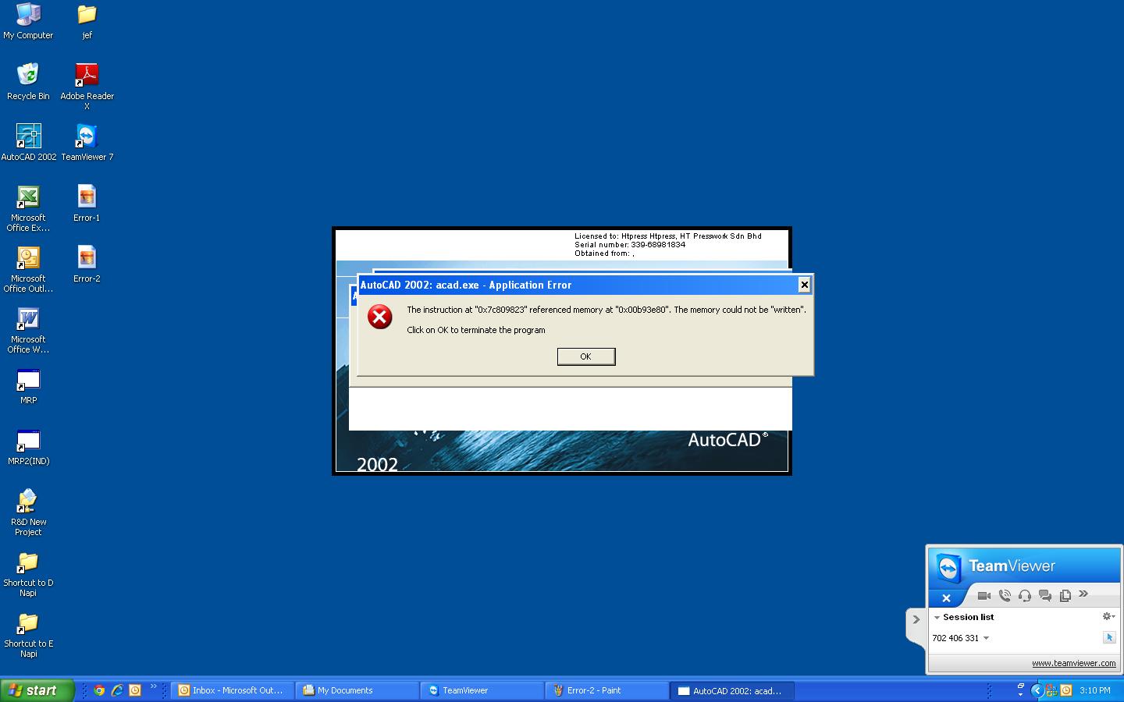Switch to My Documents taskbar button
This screenshot has width=1124, height=702.
point(357,690)
